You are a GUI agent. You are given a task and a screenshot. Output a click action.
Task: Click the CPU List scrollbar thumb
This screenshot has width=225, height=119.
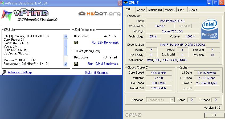coord(66,47)
